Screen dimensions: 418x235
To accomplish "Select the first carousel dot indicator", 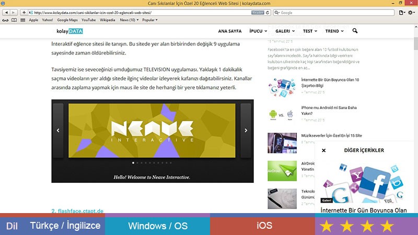I will click(x=133, y=163).
